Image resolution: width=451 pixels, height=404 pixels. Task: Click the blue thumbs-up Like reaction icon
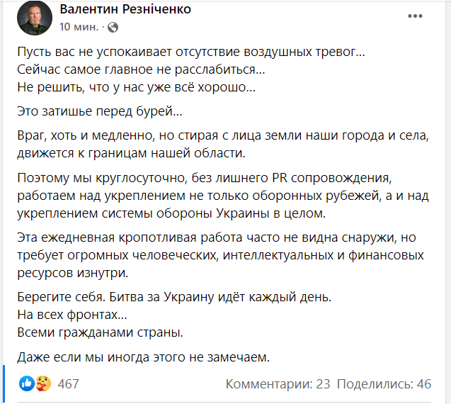(x=27, y=384)
